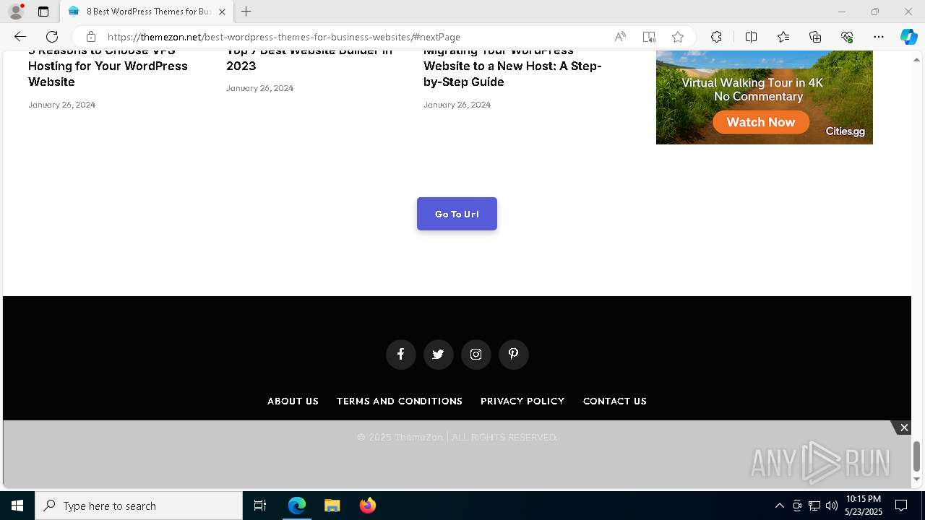Open Task View on taskbar
Screen dimensions: 925x520
pyautogui.click(x=260, y=506)
